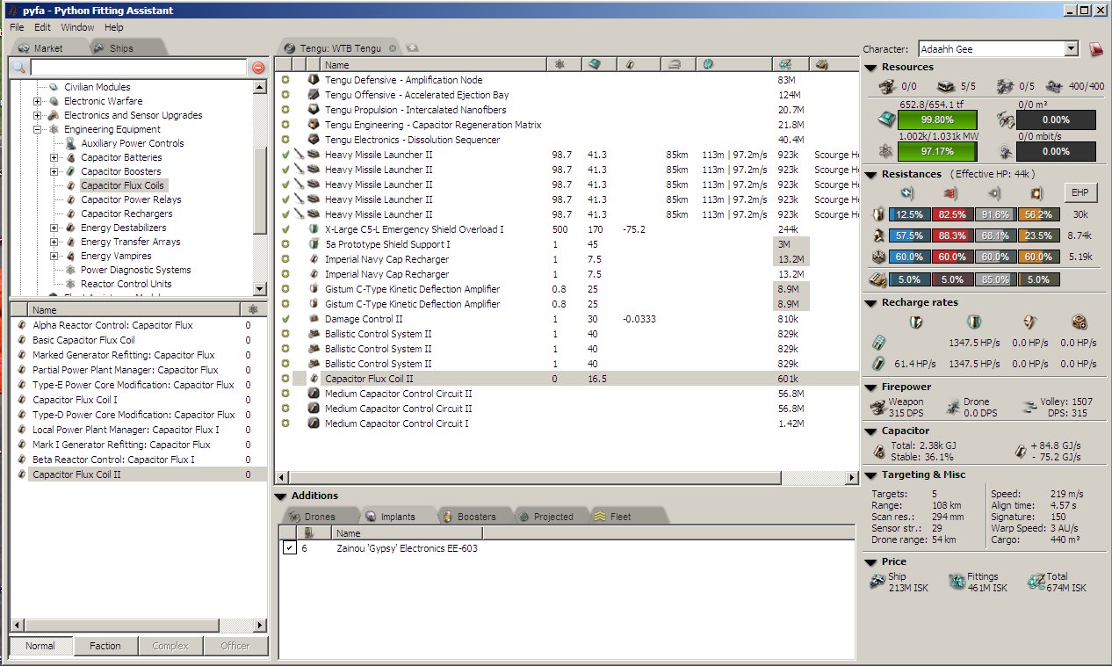Sort by CPU column header icon
This screenshot has width=1112, height=666.
(595, 64)
